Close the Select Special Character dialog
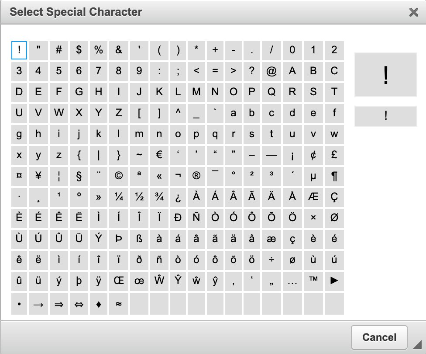This screenshot has height=354, width=426. 413,12
